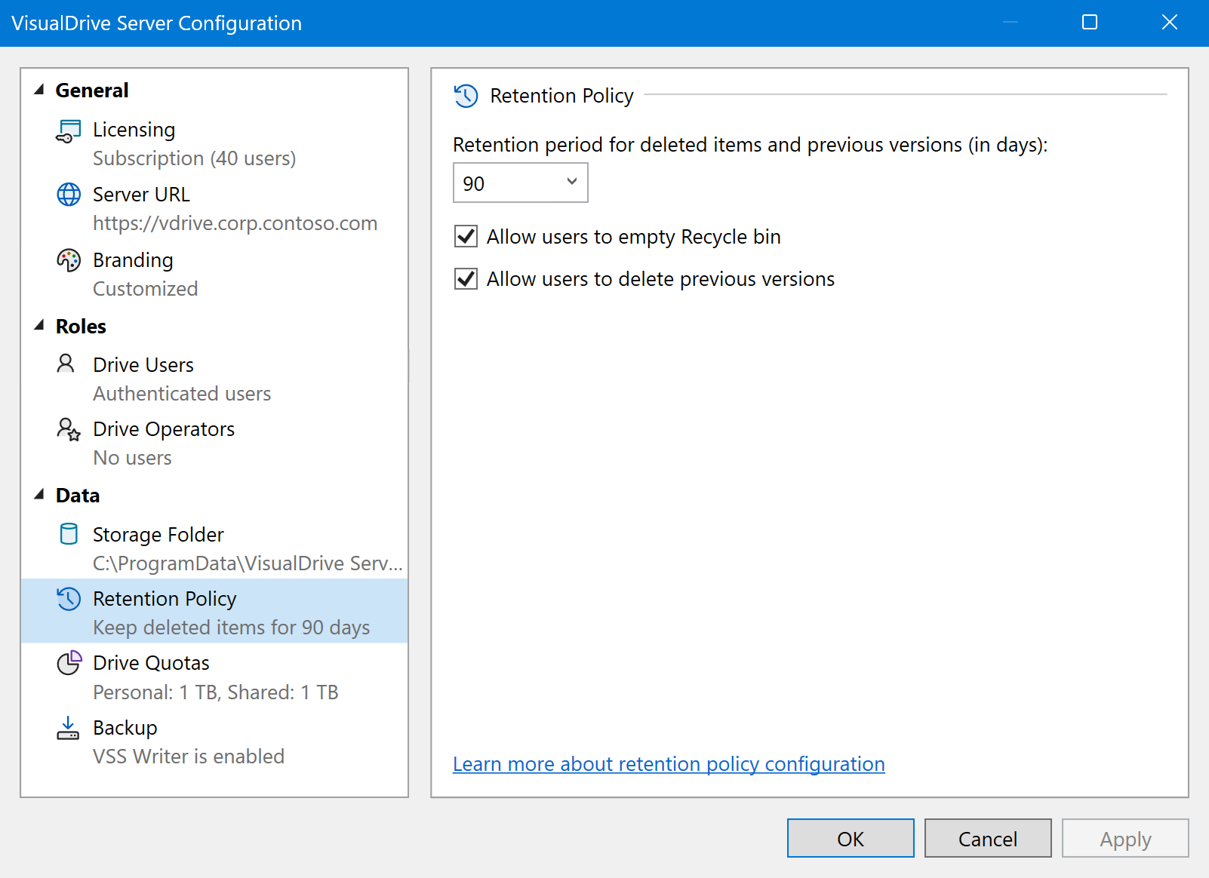
Task: Open the retention period days dropdown
Action: pyautogui.click(x=520, y=183)
